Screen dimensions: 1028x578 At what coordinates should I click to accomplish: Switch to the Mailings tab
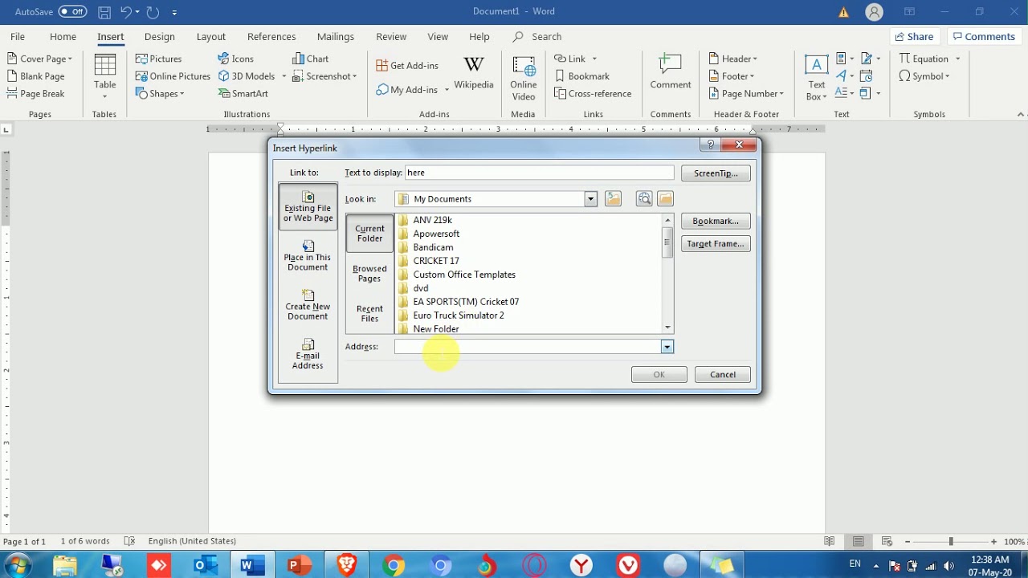pyautogui.click(x=335, y=37)
